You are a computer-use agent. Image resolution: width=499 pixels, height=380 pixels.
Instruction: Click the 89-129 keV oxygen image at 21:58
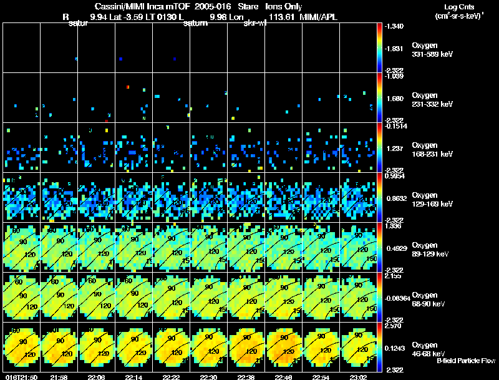click(x=59, y=247)
